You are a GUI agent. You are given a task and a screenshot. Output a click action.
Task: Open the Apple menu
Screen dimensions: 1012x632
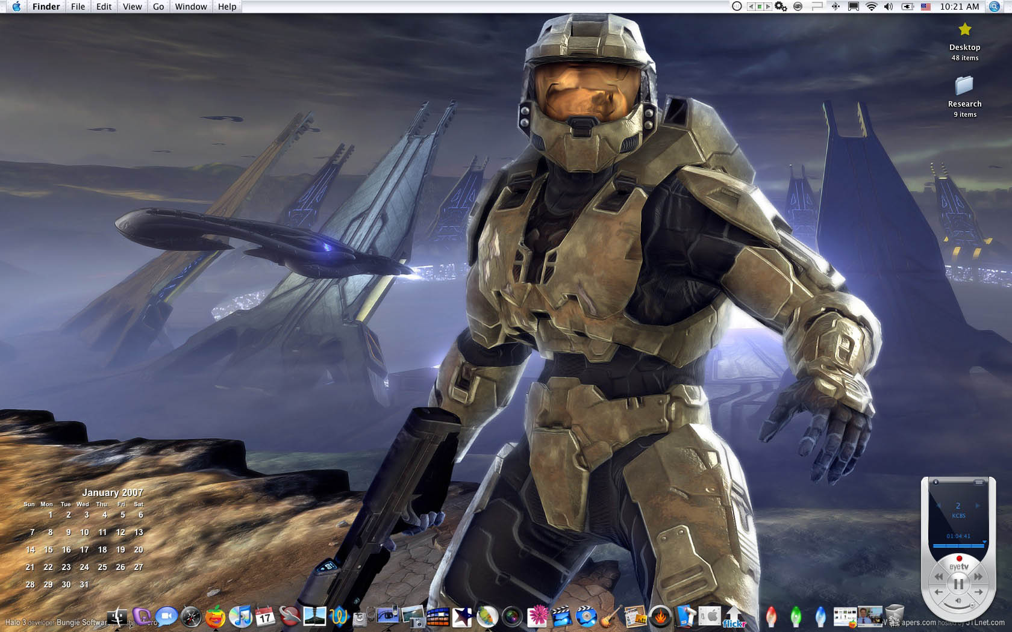tap(16, 7)
